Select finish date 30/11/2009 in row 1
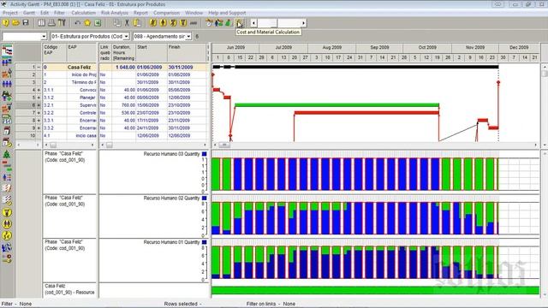Screen dimensions: 548x308 pyautogui.click(x=187, y=67)
